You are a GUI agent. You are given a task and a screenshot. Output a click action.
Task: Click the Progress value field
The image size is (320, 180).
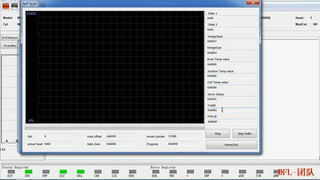tap(182, 144)
